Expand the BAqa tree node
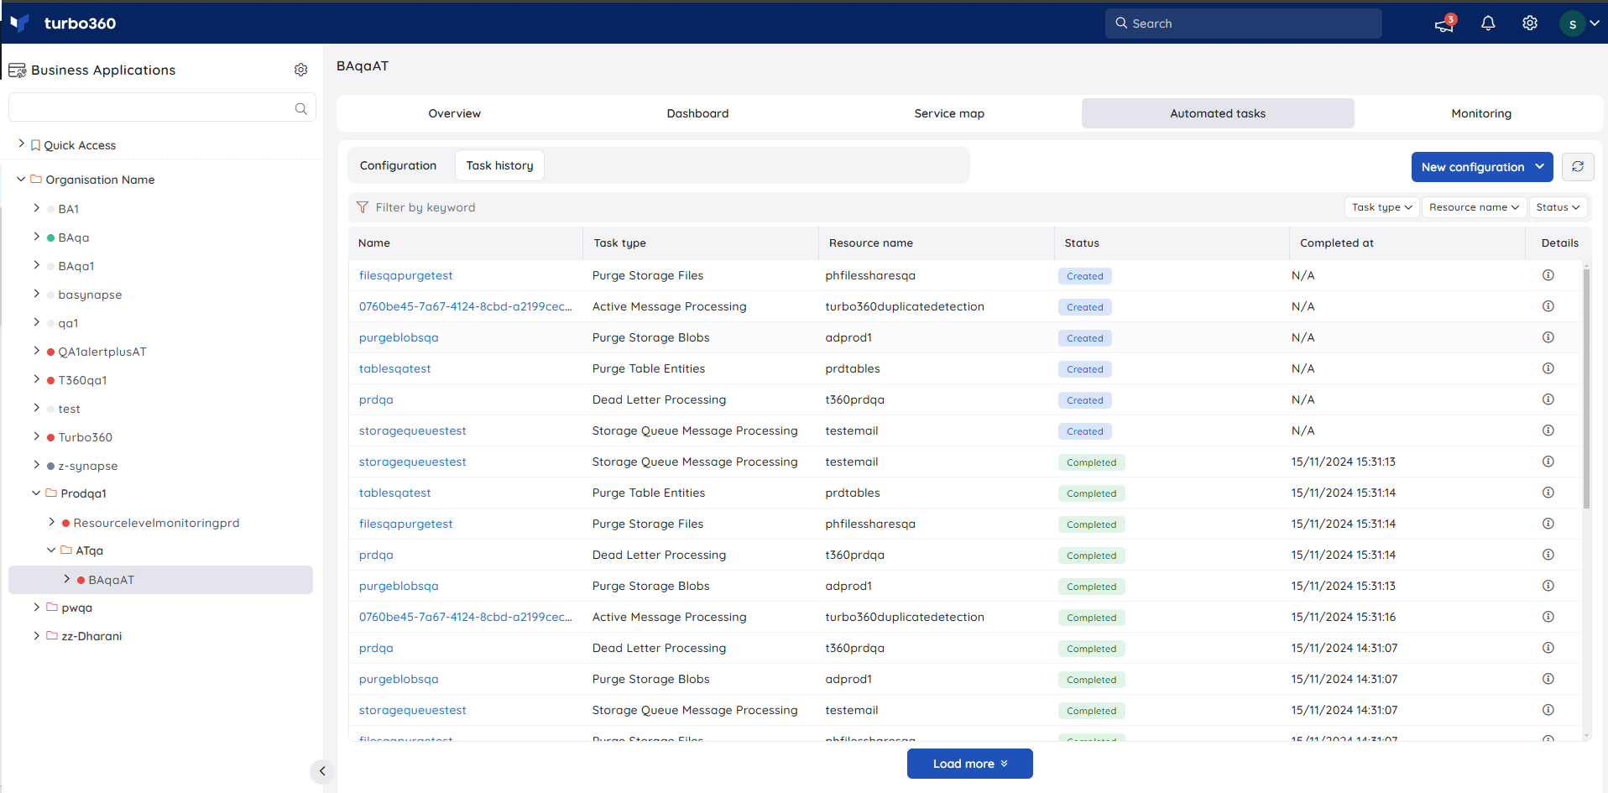This screenshot has width=1608, height=793. pyautogui.click(x=36, y=237)
